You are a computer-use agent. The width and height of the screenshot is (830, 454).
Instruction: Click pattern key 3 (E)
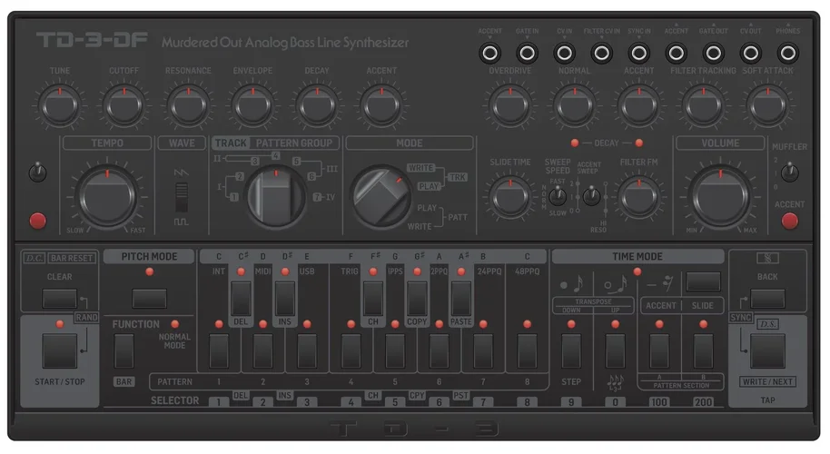[x=307, y=350]
